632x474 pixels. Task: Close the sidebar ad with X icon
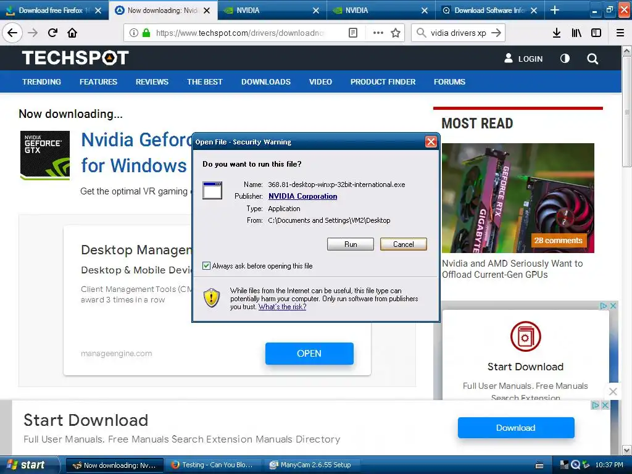(x=613, y=306)
